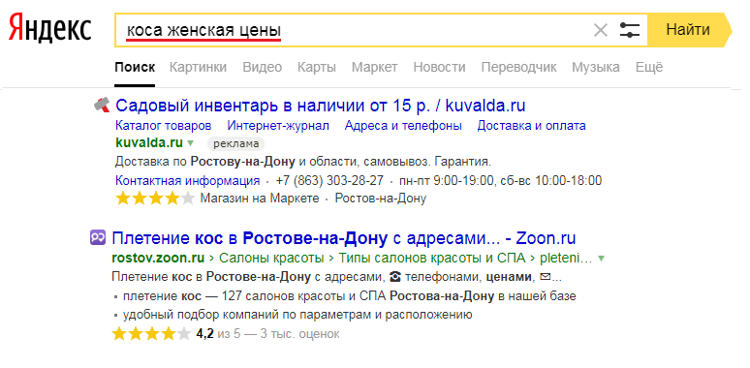Open the Салоны красоты breadcrumb
The width and height of the screenshot is (750, 368).
click(x=271, y=259)
